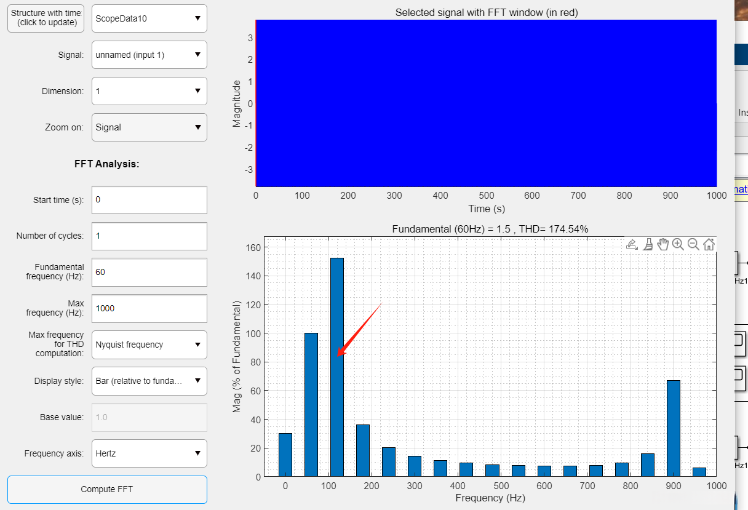Viewport: 748px width, 510px height.
Task: Expand the Signal dropdown showing unnamed (input 1)
Action: pyautogui.click(x=149, y=55)
